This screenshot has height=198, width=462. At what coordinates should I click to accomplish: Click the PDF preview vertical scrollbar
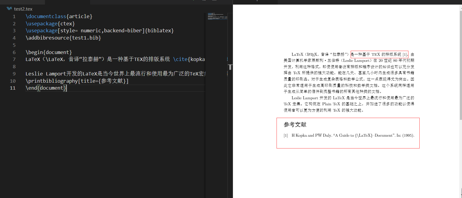tap(460, 65)
